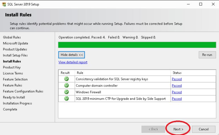Screen dimensions: 219x135
Task: Click green checkmark for Consistency validation rule
Action: 66,79
